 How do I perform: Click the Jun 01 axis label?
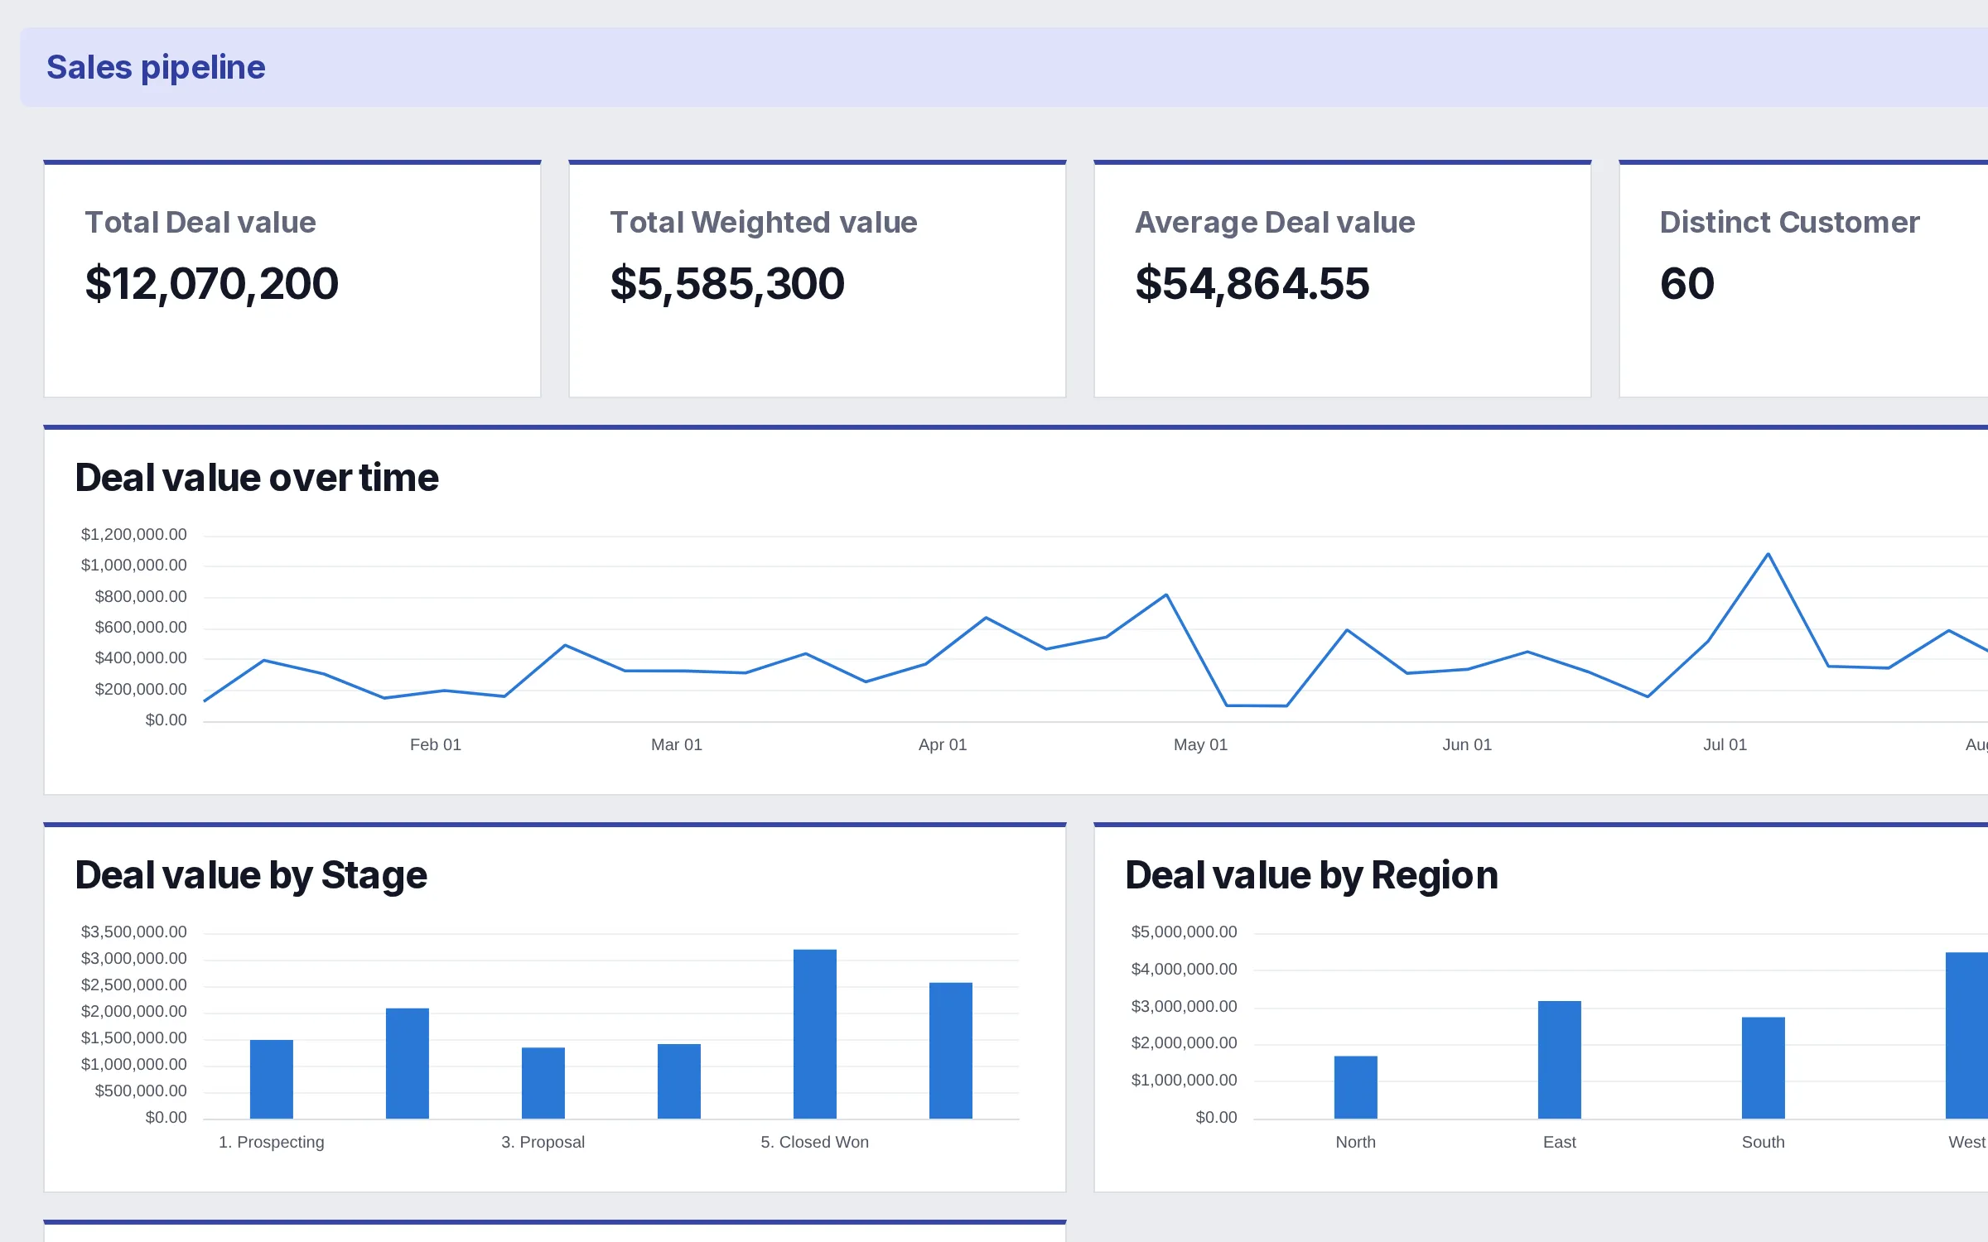pos(1467,744)
